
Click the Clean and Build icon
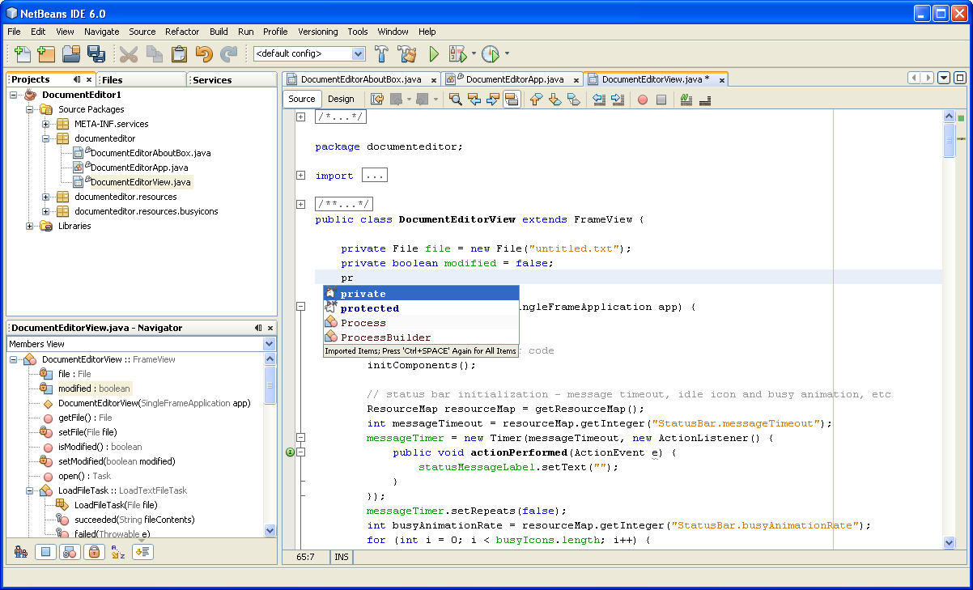click(x=407, y=54)
